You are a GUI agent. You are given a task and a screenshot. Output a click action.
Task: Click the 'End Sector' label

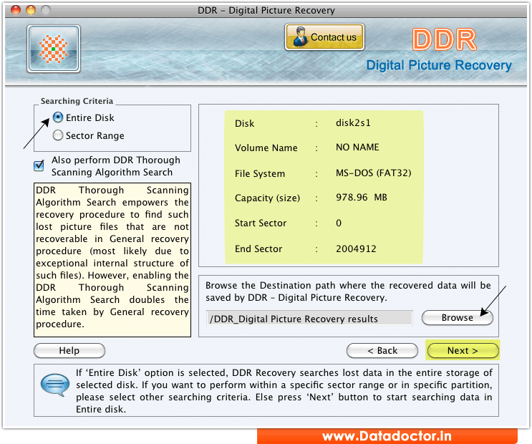258,248
